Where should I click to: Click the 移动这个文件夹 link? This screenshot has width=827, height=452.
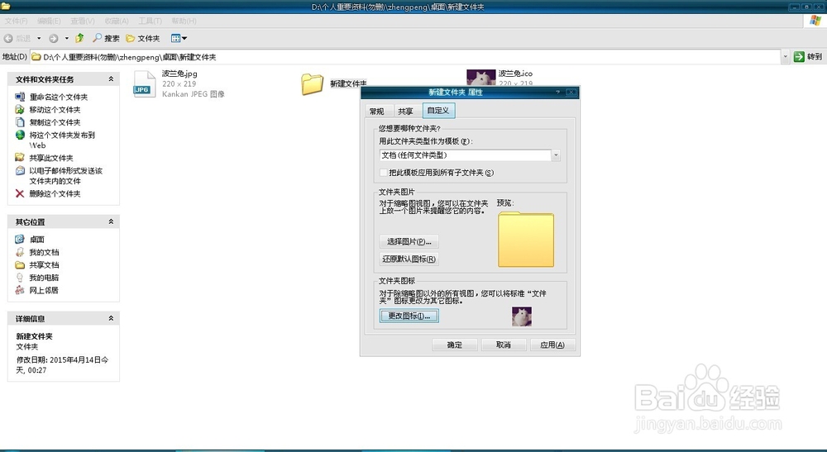click(x=55, y=110)
